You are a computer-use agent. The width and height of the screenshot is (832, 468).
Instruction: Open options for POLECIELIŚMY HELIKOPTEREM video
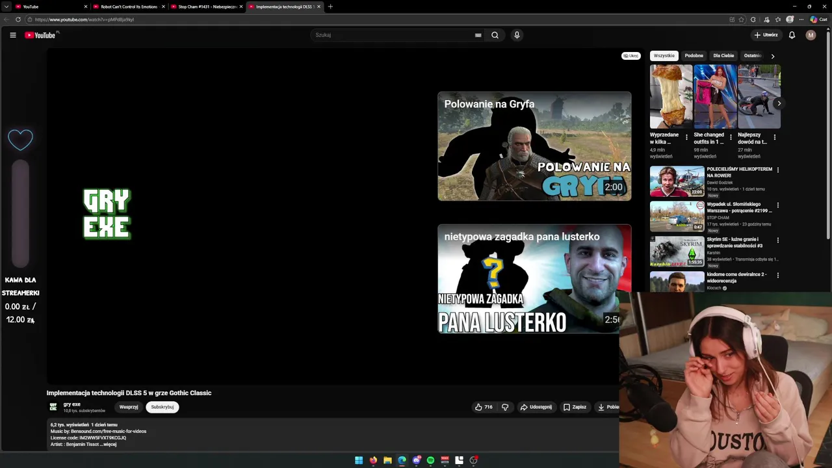tap(778, 170)
